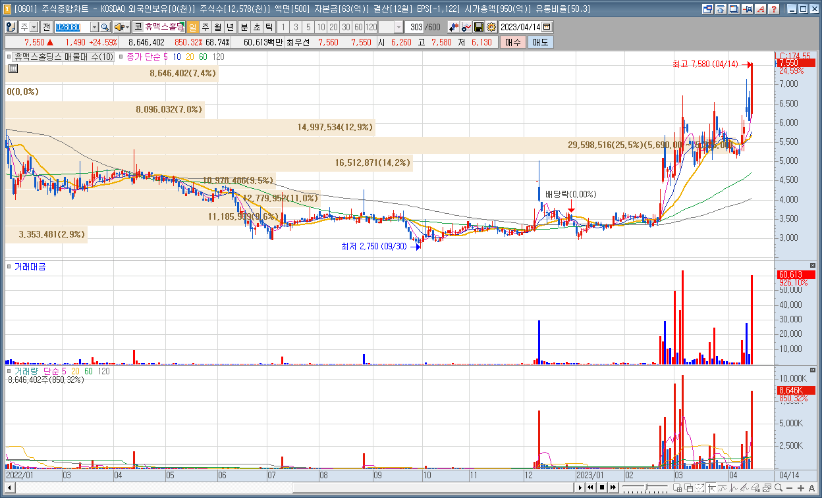The image size is (822, 498).
Task: Click the bottom toolbar magnifier zoom icon
Action: point(779,487)
